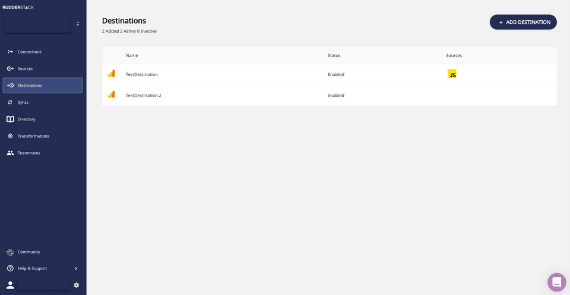Open the chat support bubble

click(556, 282)
